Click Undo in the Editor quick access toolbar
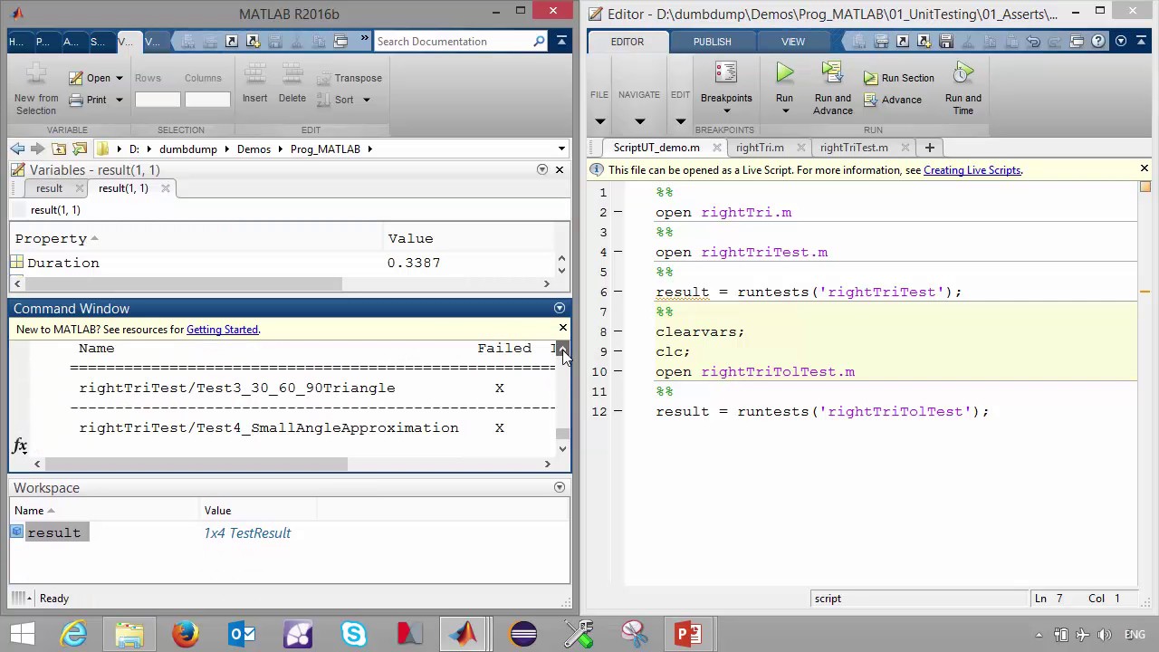Image resolution: width=1159 pixels, height=652 pixels. click(1033, 42)
